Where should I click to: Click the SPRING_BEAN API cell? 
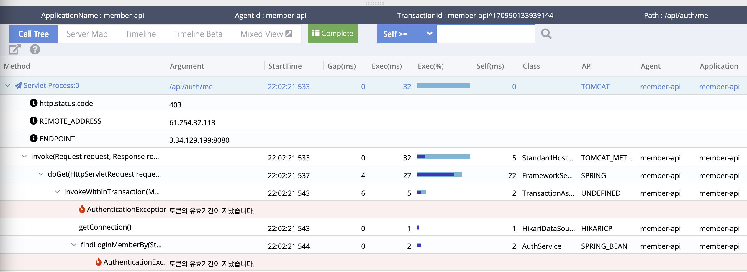[604, 246]
